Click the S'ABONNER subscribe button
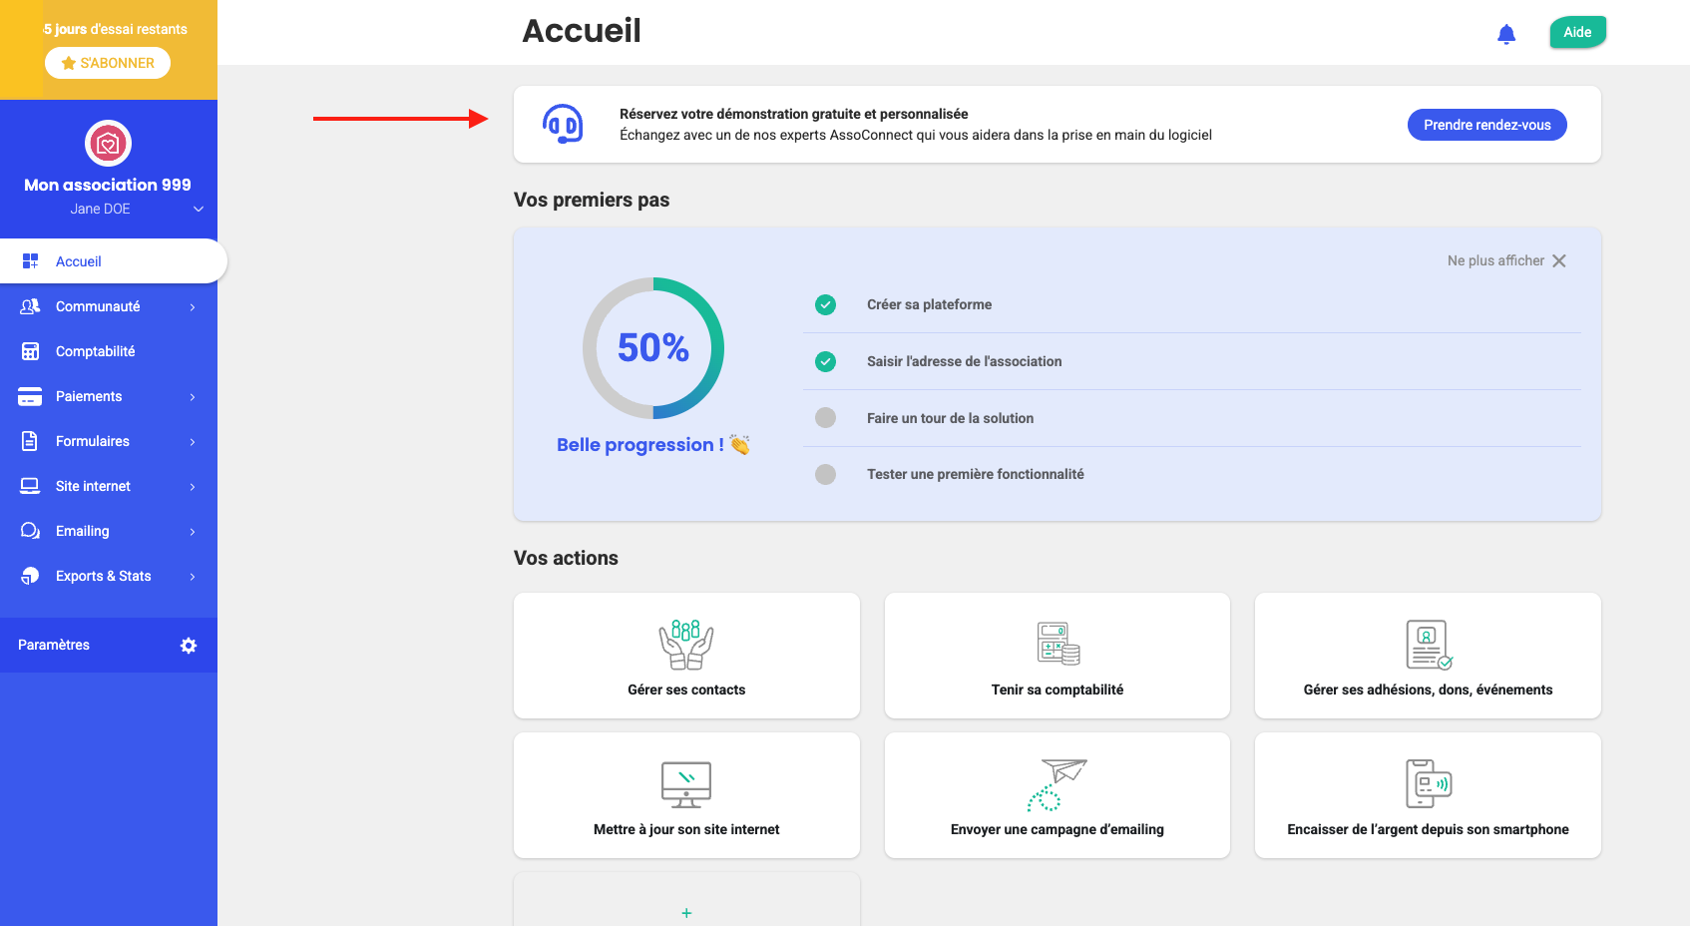1690x926 pixels. (x=108, y=63)
